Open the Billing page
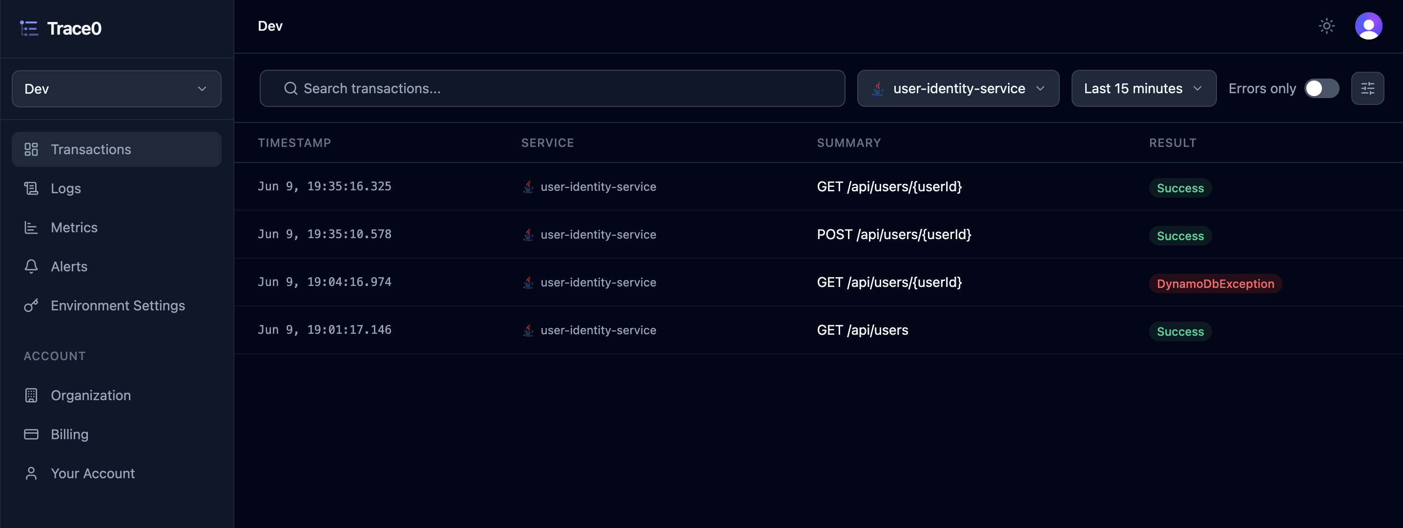Screen dimensions: 1403x528 click(x=117, y=434)
